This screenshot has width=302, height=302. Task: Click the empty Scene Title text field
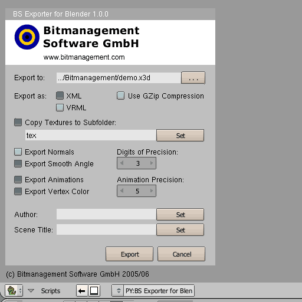click(x=106, y=229)
